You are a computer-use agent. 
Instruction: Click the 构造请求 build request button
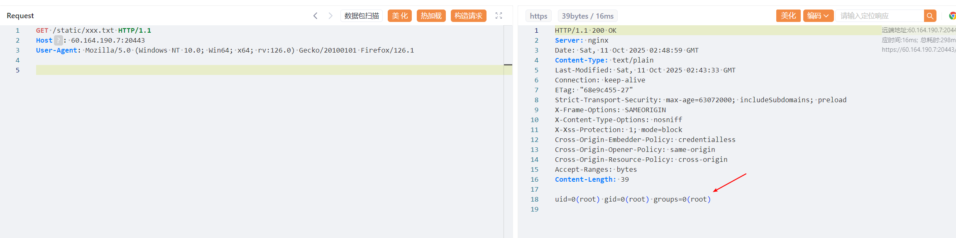tap(468, 16)
